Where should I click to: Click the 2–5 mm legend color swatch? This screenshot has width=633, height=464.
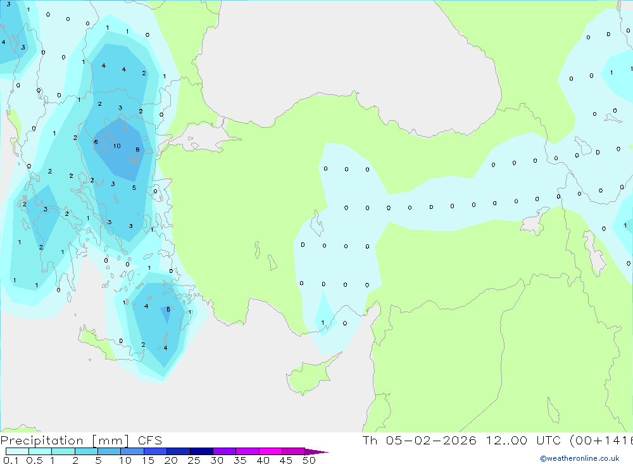click(86, 451)
